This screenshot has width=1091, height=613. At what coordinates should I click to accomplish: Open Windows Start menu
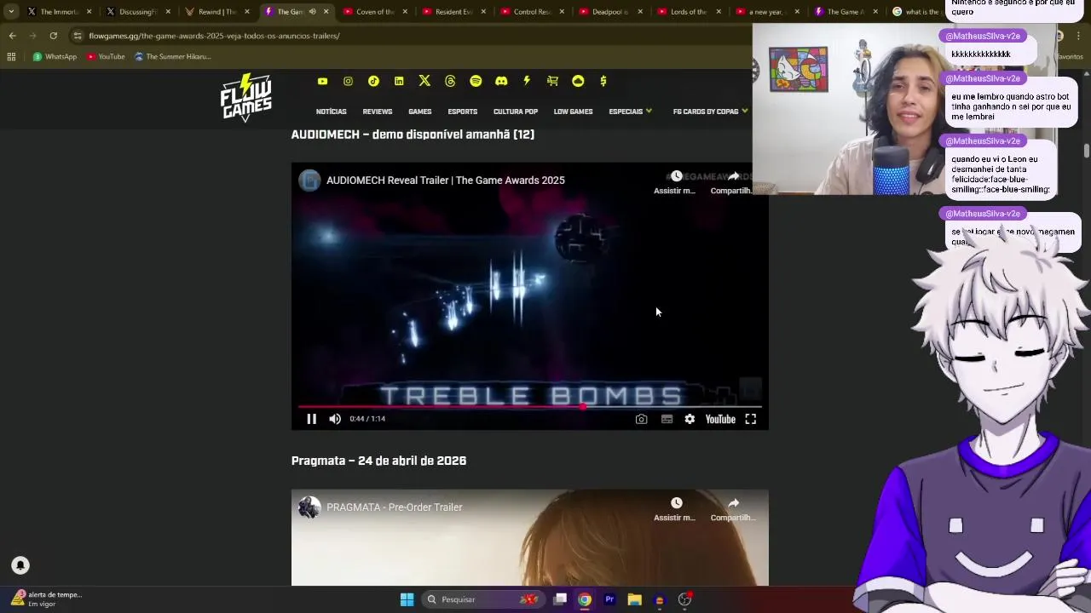407,599
